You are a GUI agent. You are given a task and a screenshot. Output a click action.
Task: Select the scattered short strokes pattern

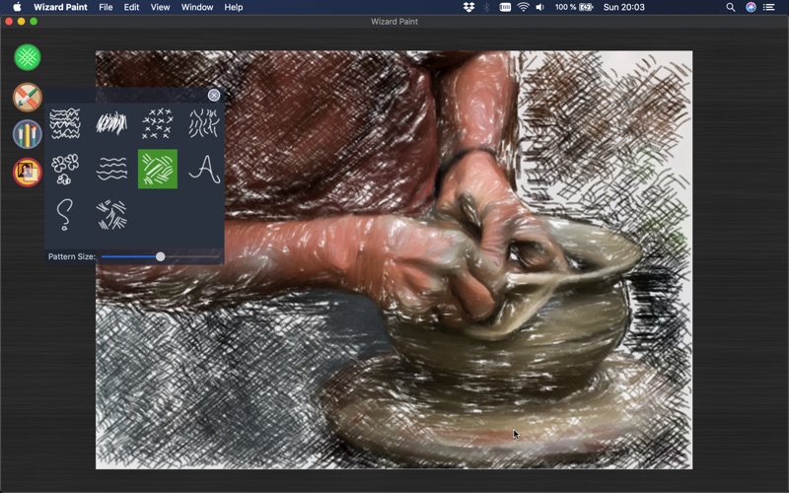[111, 215]
